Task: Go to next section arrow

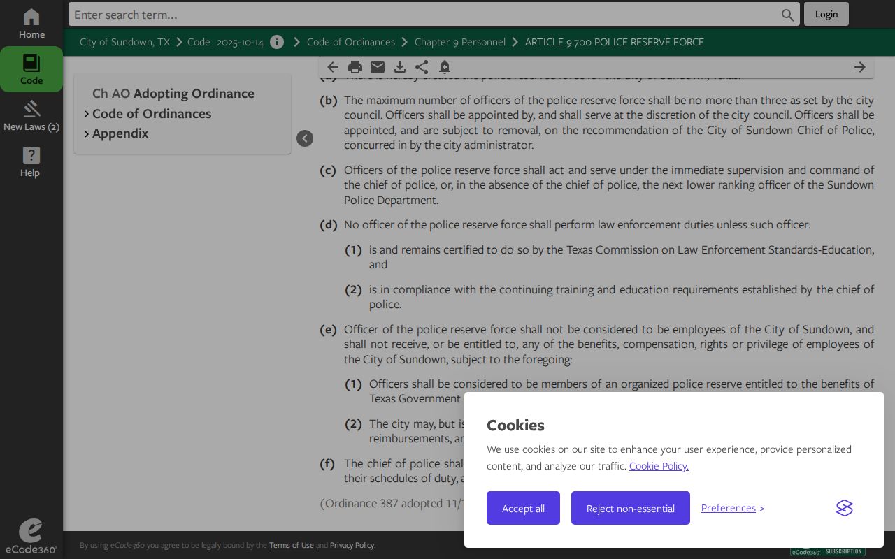Action: tap(860, 67)
